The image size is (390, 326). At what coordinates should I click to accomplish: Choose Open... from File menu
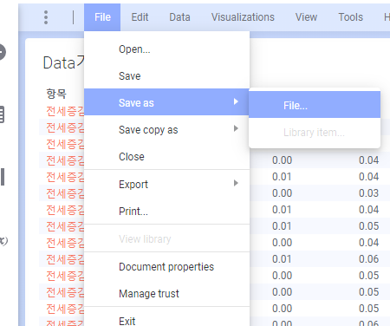pyautogui.click(x=166, y=49)
